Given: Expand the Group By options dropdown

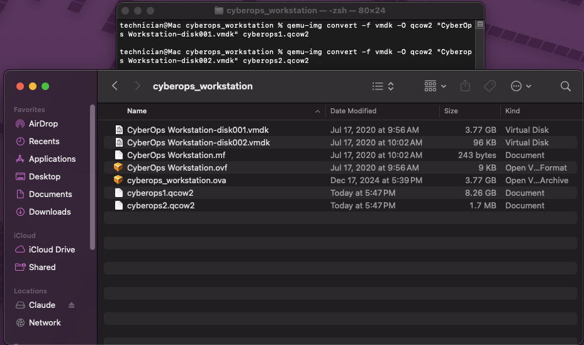Looking at the screenshot, I should coord(435,86).
